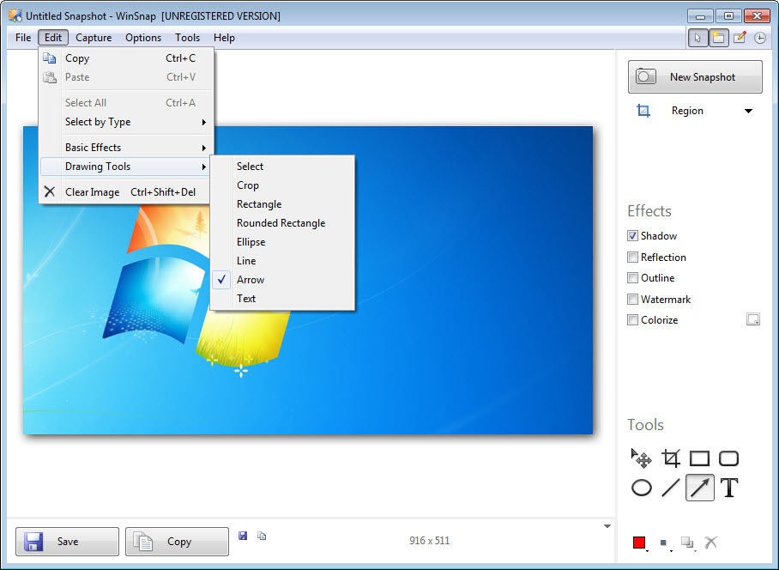Choose Crop in the Drawing Tools submenu

(282, 185)
